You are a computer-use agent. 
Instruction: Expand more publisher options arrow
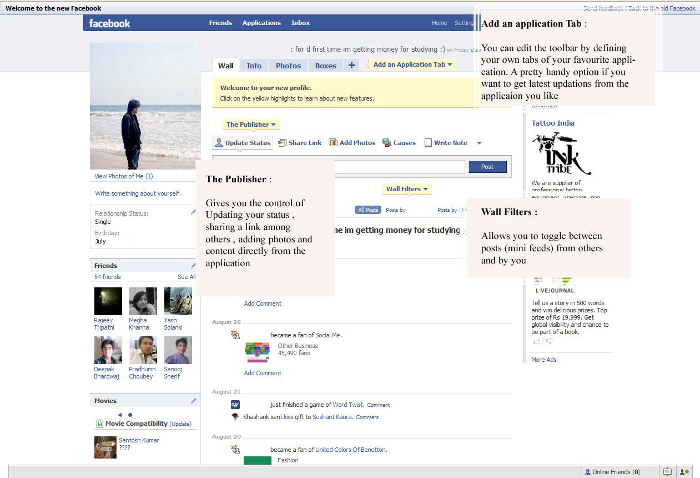[x=479, y=143]
